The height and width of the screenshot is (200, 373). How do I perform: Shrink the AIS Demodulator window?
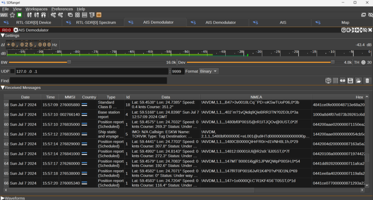coord(354,30)
